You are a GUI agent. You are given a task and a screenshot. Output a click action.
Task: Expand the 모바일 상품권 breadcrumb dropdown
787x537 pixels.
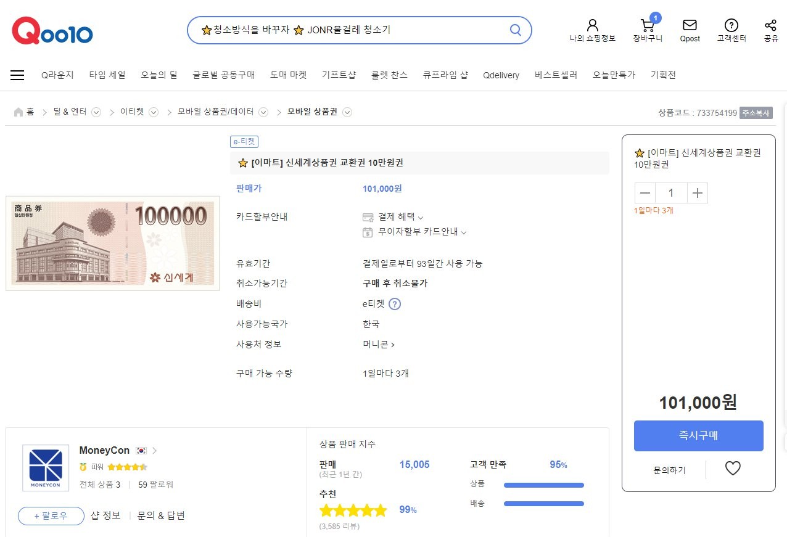(347, 112)
